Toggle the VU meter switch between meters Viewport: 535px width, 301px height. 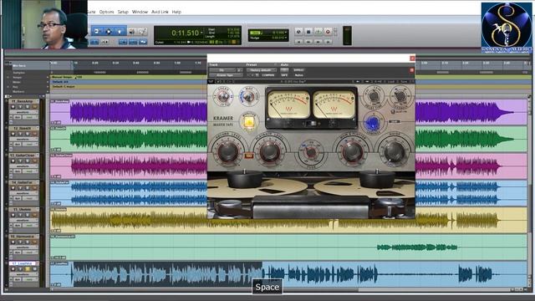pyautogui.click(x=311, y=124)
